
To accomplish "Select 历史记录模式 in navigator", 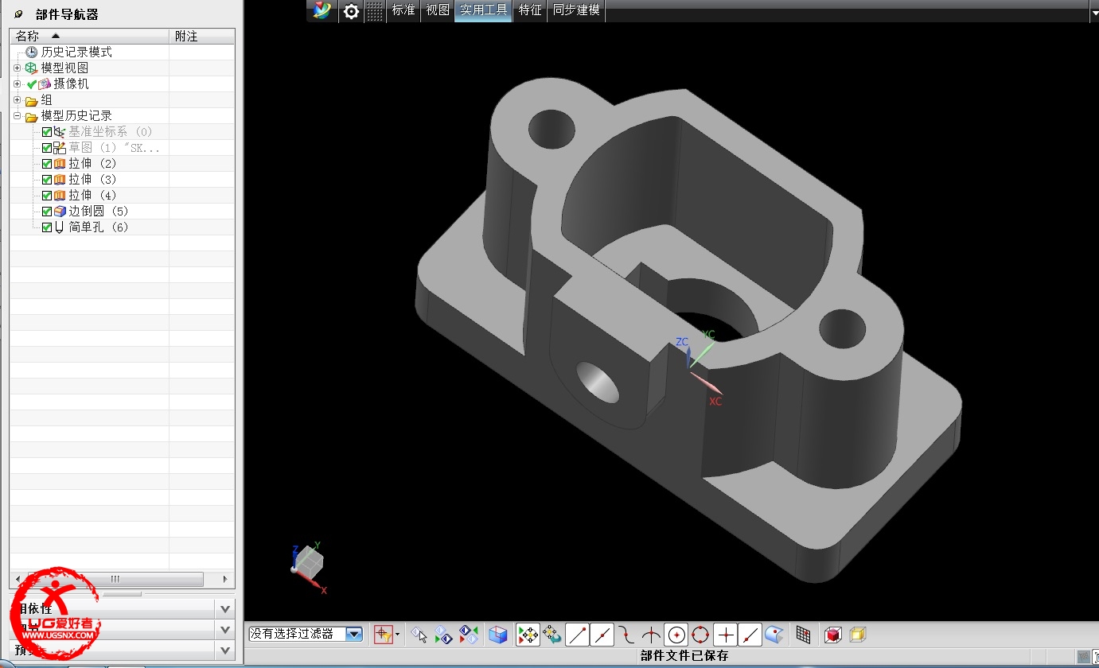I will [76, 52].
